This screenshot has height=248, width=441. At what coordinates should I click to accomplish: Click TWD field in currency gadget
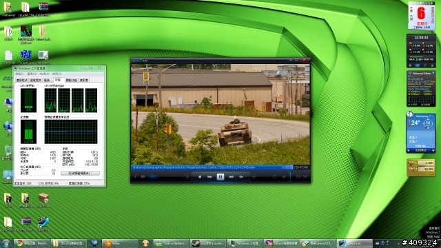tap(426, 169)
